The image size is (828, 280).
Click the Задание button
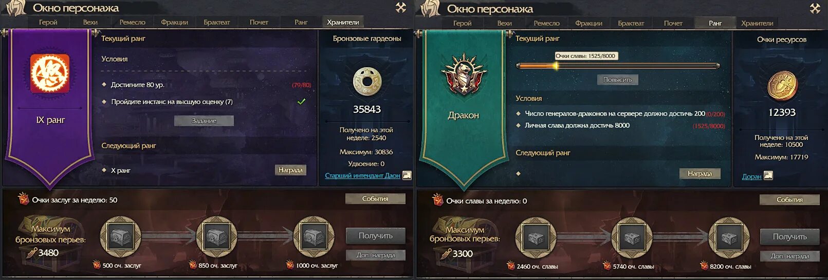[204, 121]
